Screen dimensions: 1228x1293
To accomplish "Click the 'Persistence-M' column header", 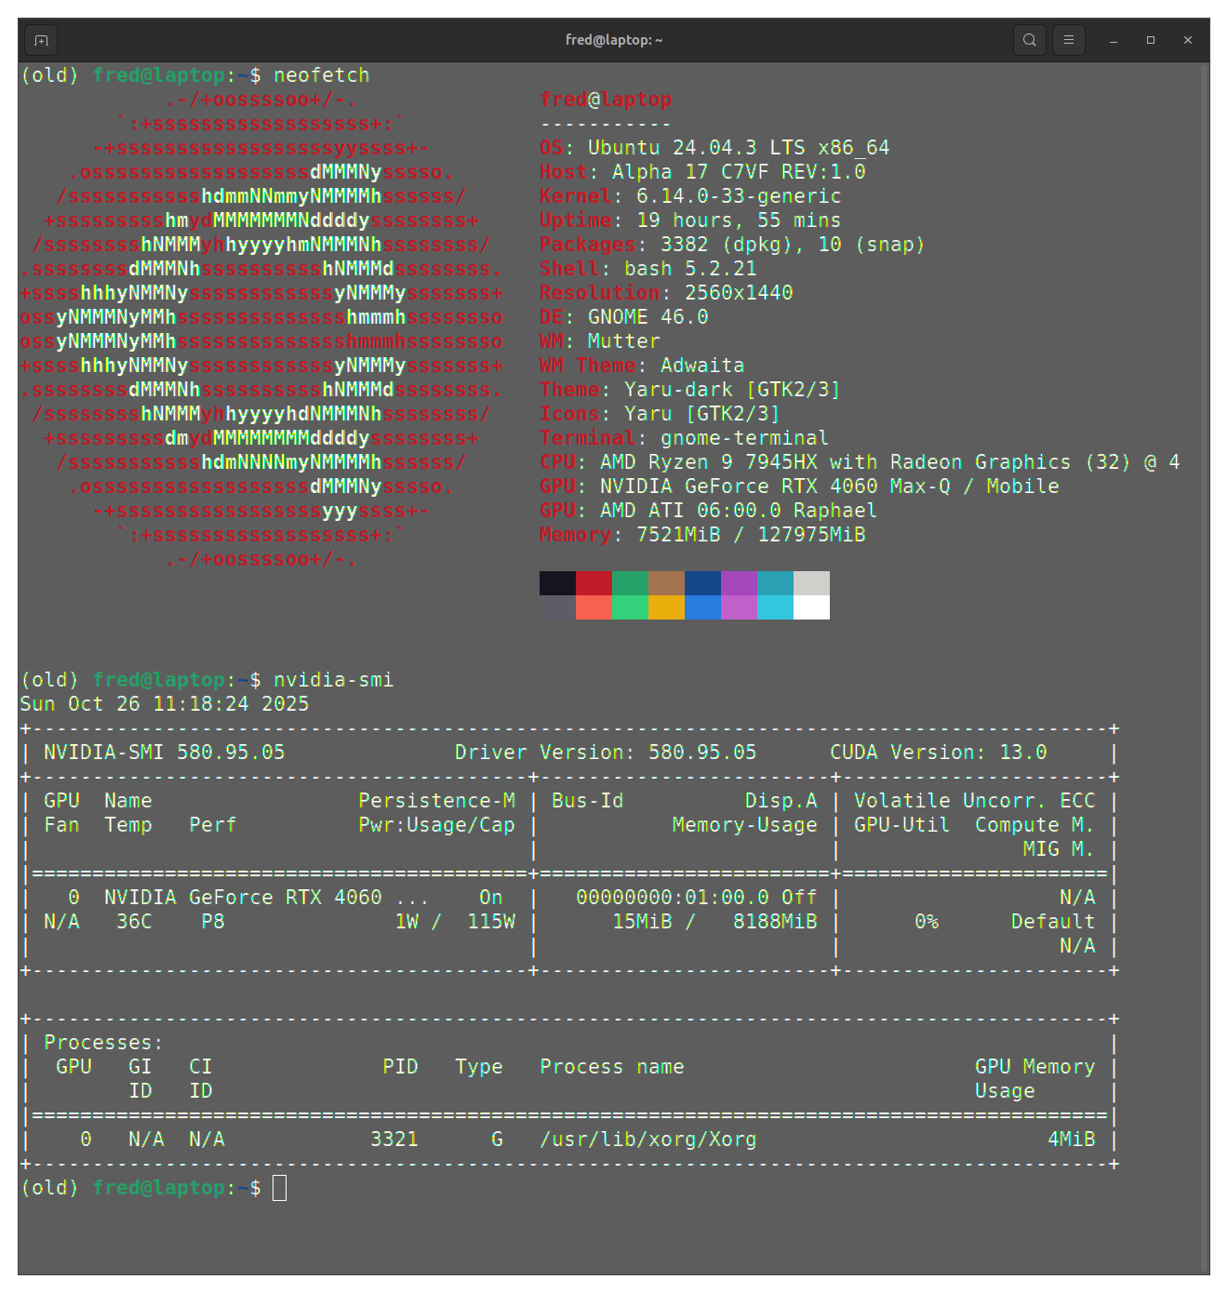I will (x=436, y=801).
